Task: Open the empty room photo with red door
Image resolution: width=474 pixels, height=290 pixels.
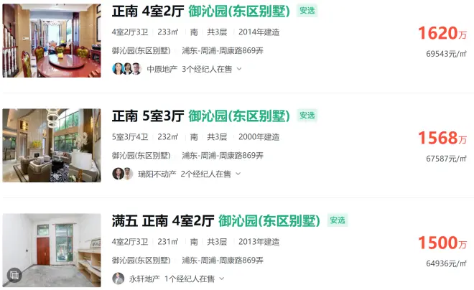Action: click(x=52, y=250)
